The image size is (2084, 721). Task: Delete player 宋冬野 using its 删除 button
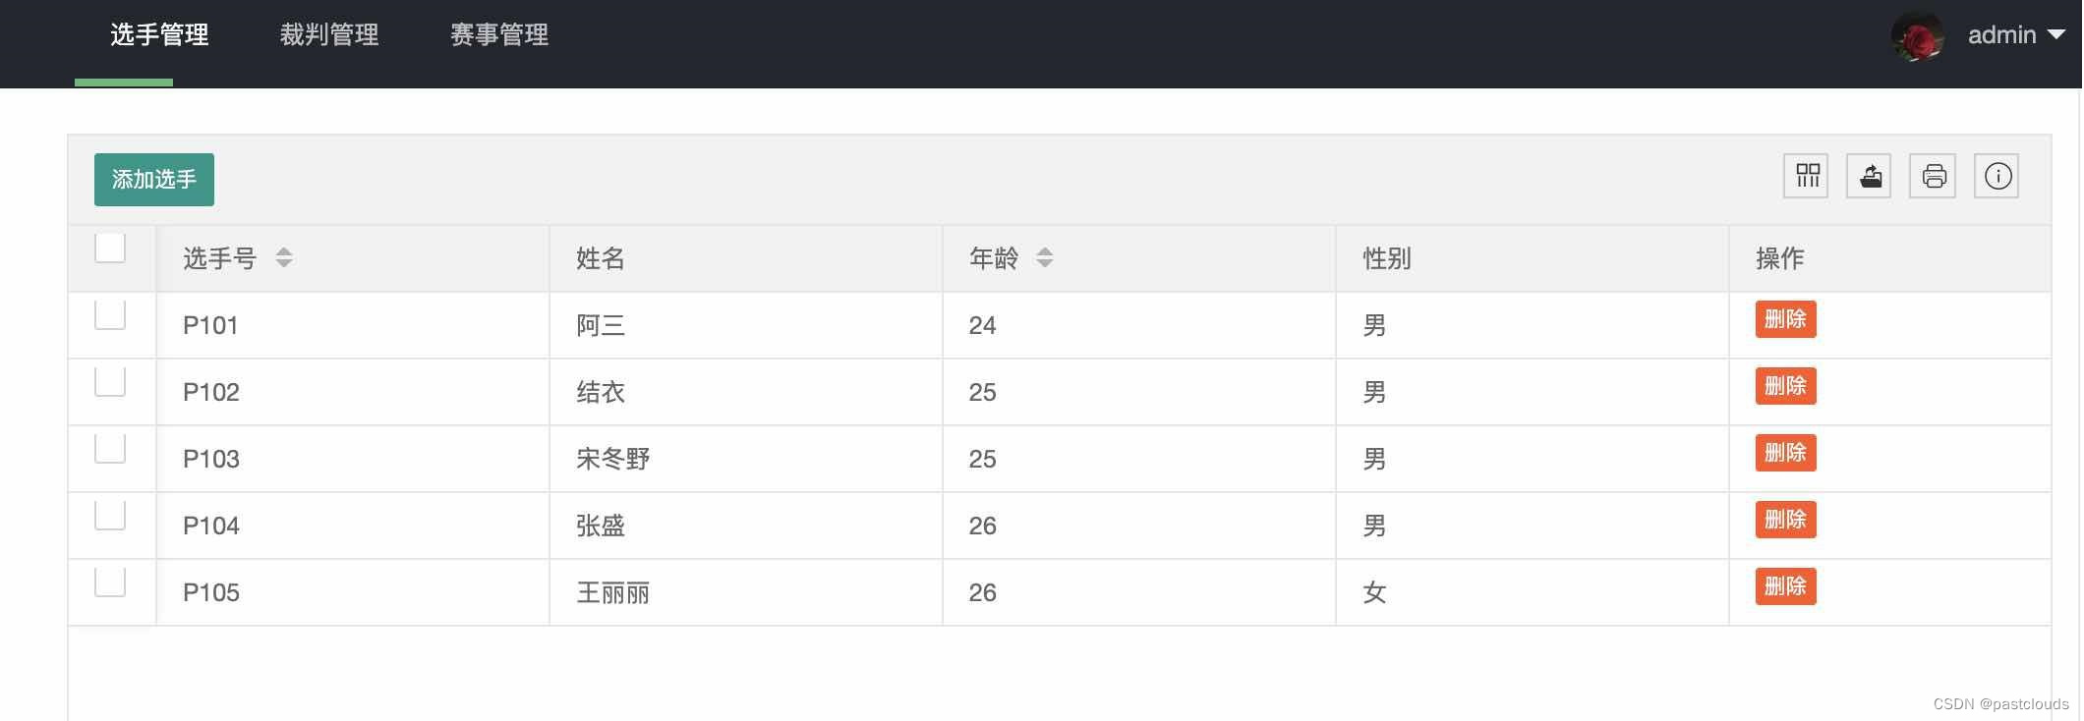pyautogui.click(x=1785, y=453)
